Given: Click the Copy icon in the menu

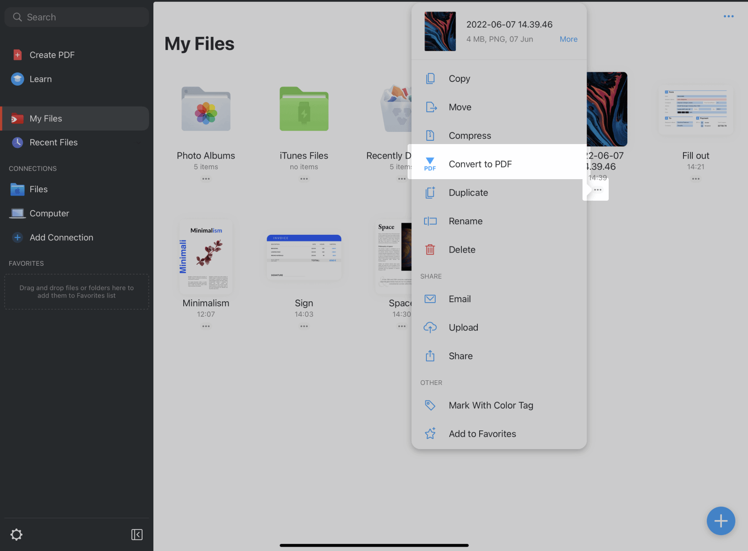Looking at the screenshot, I should pyautogui.click(x=430, y=79).
